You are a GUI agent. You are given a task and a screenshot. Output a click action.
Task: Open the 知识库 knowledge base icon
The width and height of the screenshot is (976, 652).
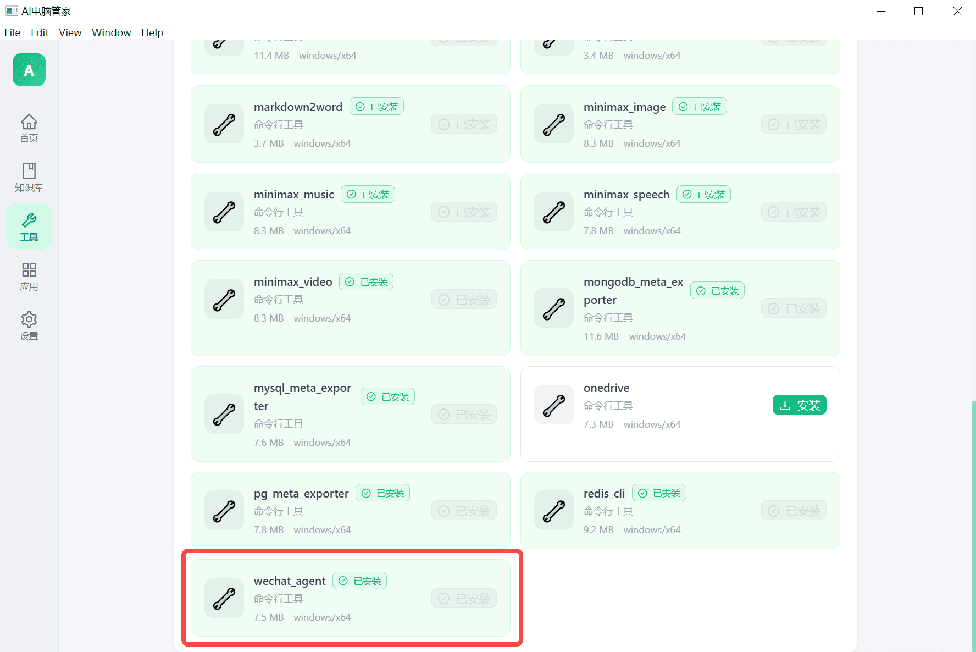[29, 177]
